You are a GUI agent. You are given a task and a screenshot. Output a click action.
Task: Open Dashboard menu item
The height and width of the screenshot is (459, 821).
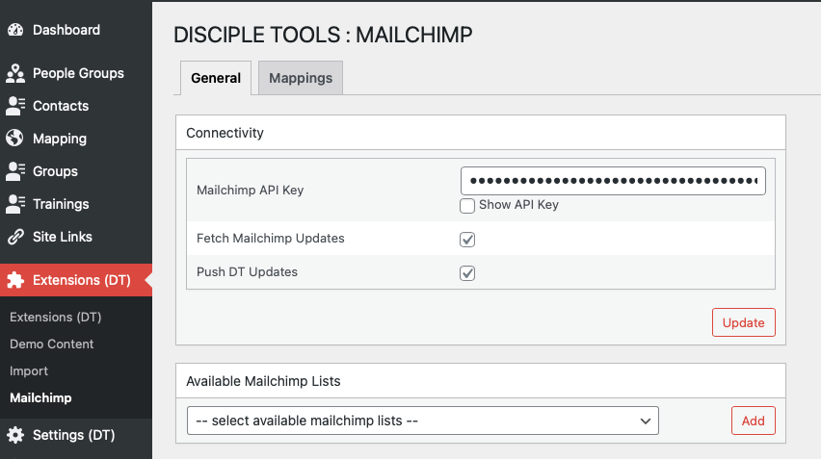click(76, 30)
